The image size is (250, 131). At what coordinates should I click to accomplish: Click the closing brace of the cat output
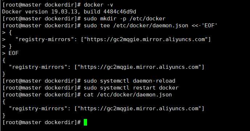(4, 115)
